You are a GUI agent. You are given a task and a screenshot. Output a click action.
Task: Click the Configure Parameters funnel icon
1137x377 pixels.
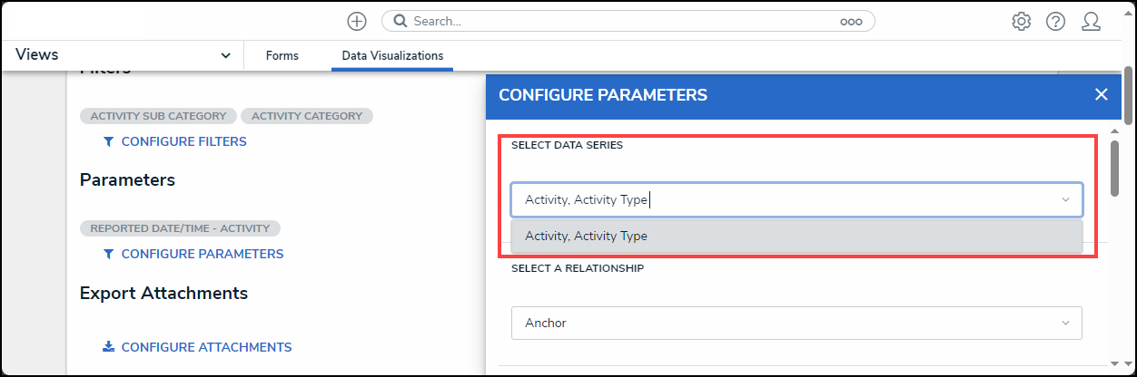coord(109,254)
